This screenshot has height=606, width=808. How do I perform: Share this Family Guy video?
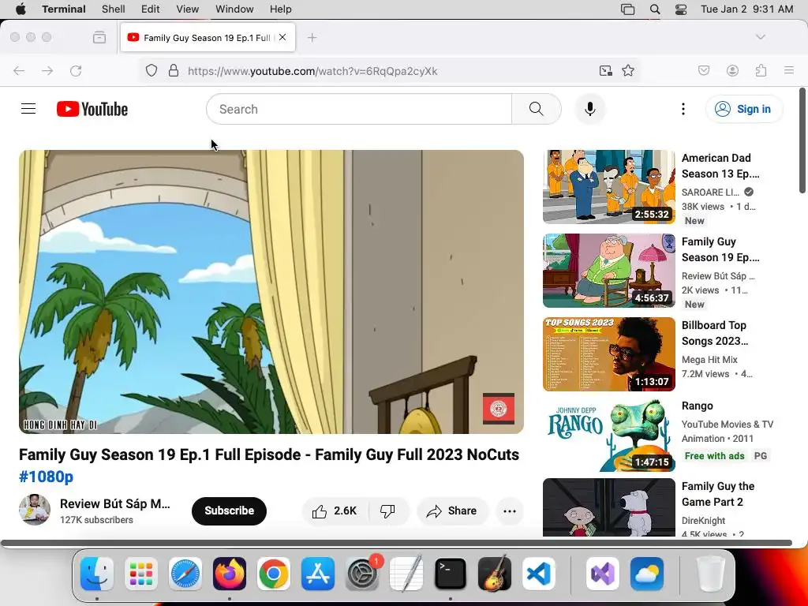click(x=452, y=511)
